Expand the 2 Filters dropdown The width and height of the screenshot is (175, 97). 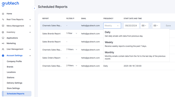[76, 66]
